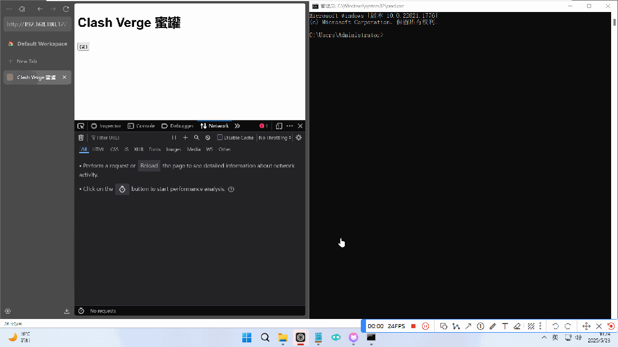Open help icon beside performance analysis text
Image resolution: width=618 pixels, height=347 pixels.
tap(231, 189)
